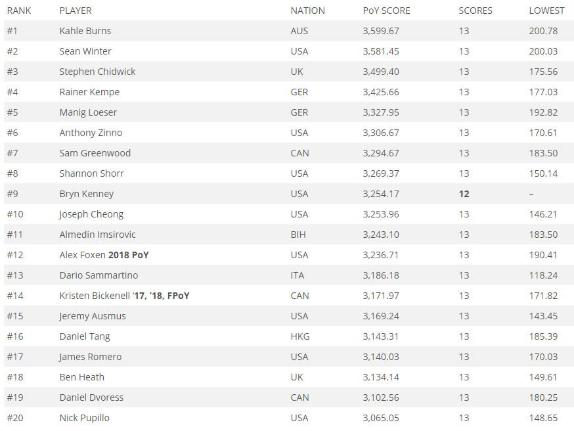Click the NATION column header

point(307,11)
